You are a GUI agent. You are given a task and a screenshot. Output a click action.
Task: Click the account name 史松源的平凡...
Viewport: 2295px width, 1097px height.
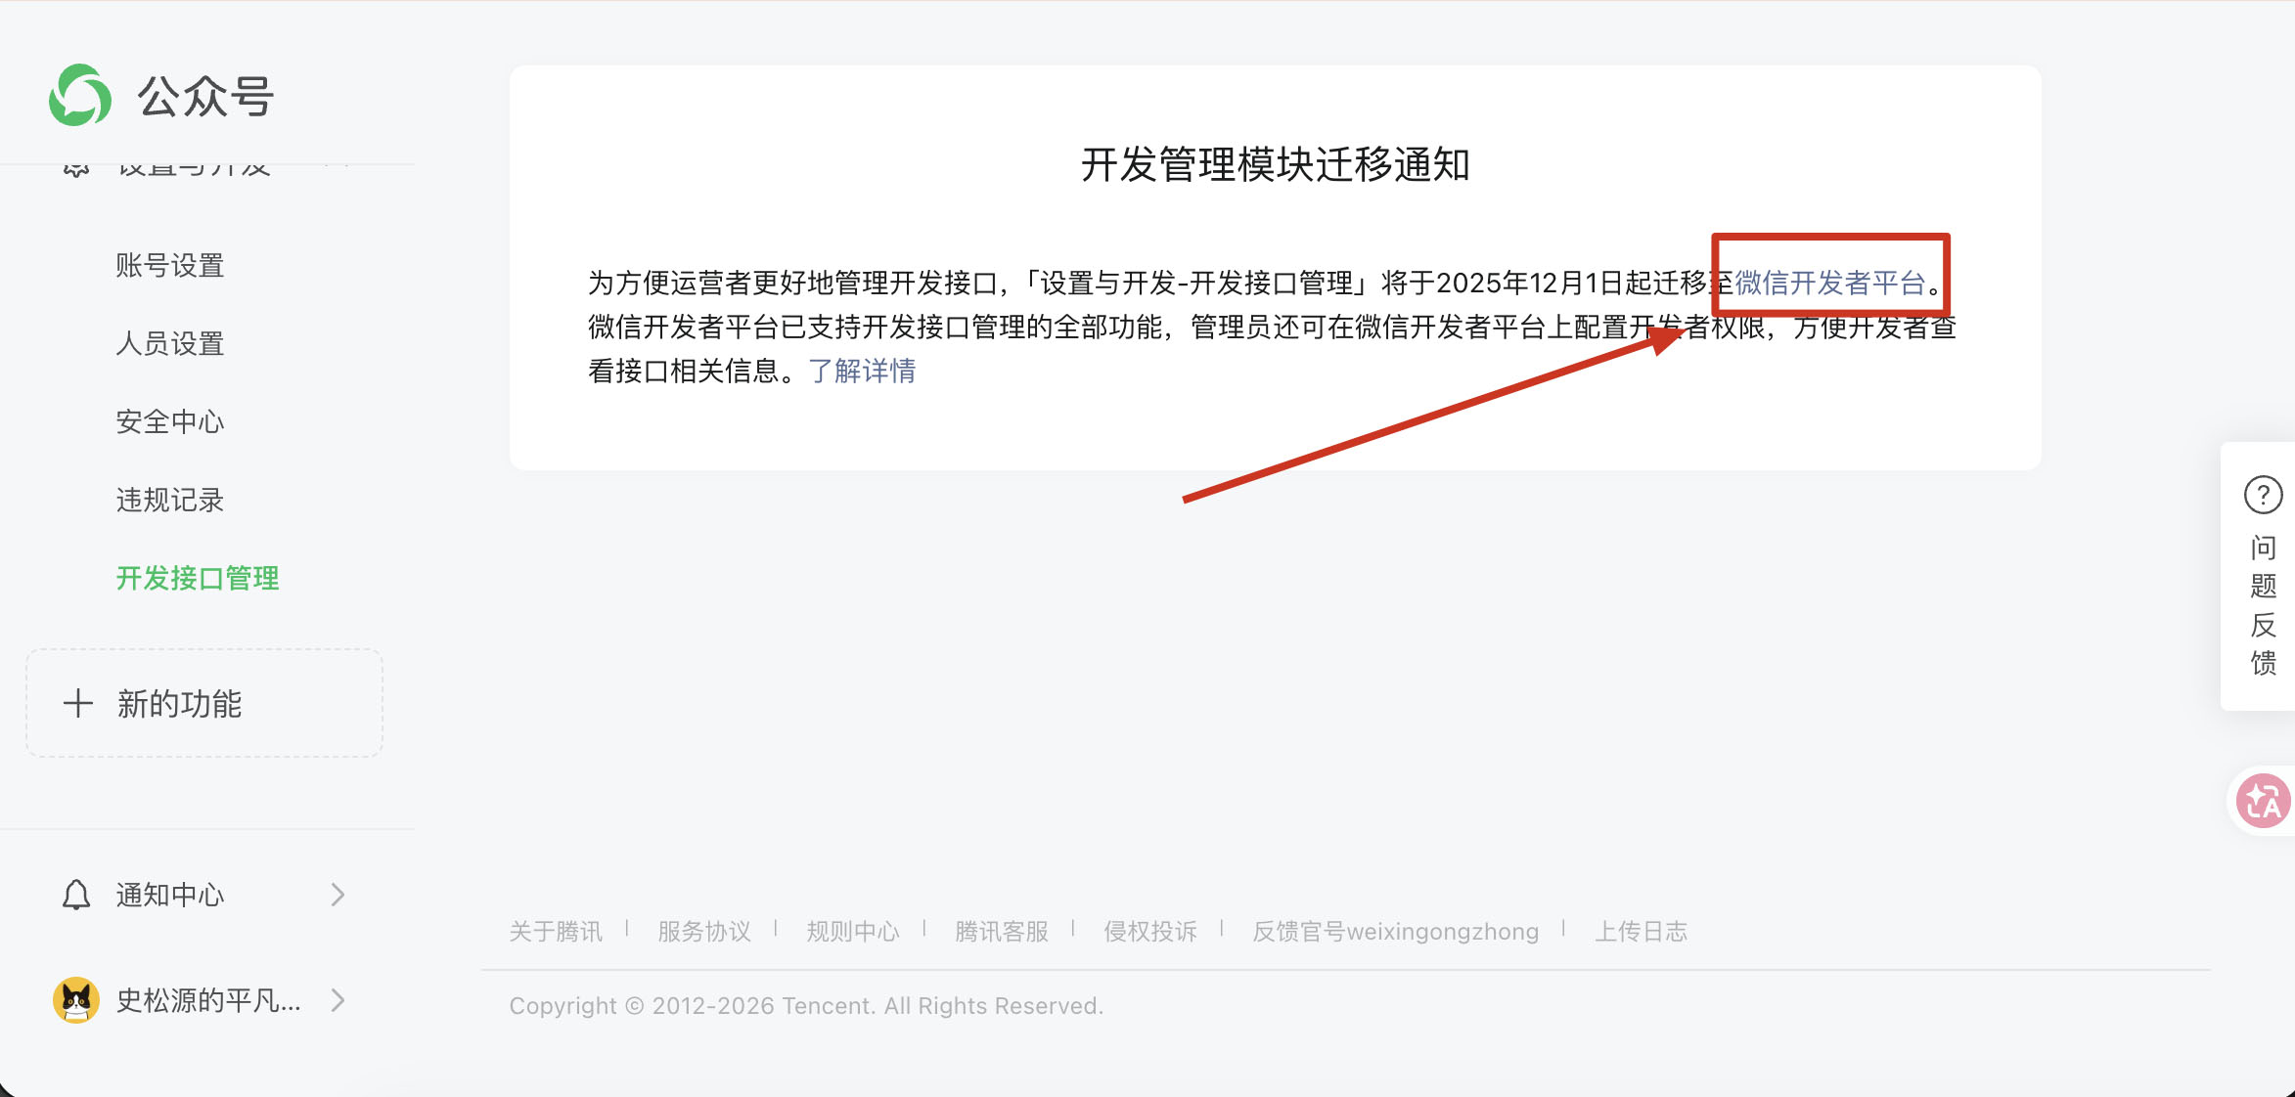(x=208, y=1000)
